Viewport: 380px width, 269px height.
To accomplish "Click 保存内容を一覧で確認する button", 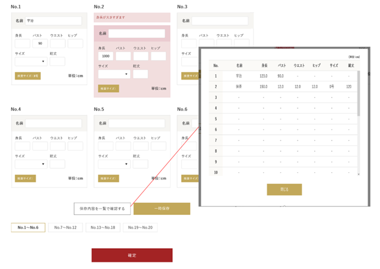I will click(102, 208).
